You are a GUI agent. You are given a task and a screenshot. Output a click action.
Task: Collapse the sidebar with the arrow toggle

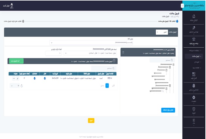click(x=182, y=6)
